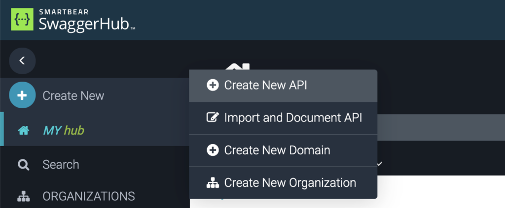Image resolution: width=505 pixels, height=208 pixels.
Task: Collapse the sidebar with the back chevron
Action: point(22,60)
